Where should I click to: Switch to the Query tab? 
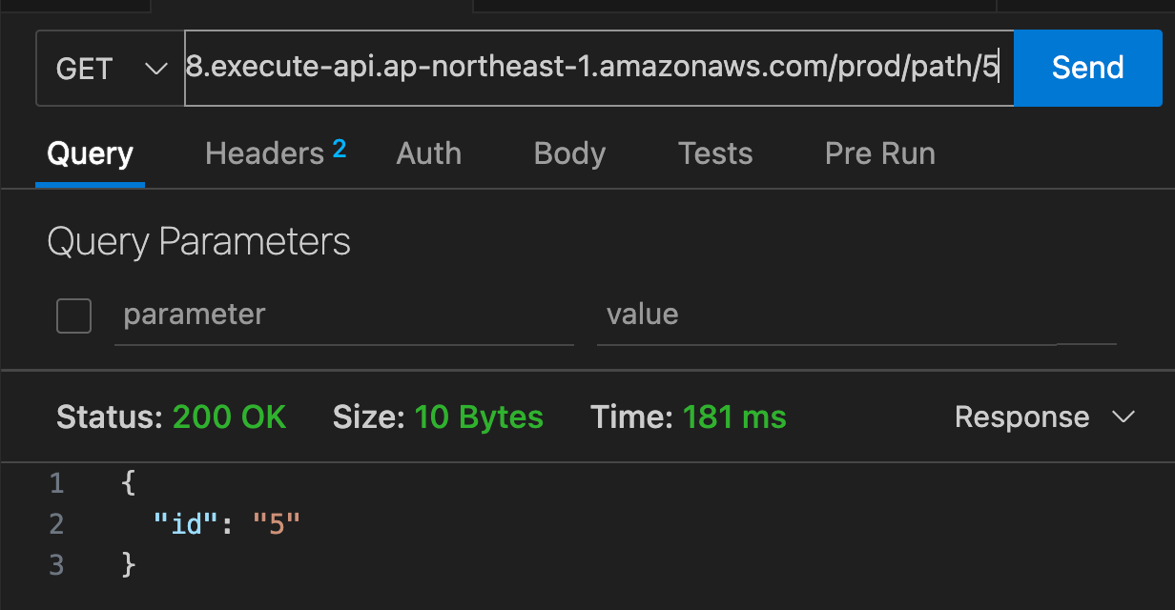point(90,153)
